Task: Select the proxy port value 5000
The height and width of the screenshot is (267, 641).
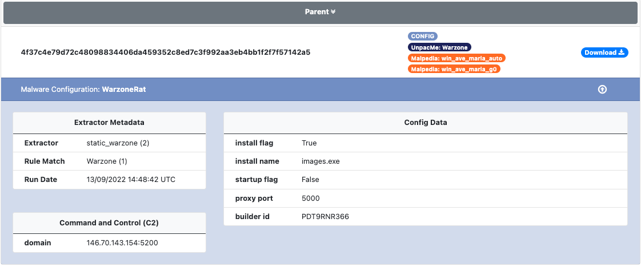Action: tap(311, 199)
